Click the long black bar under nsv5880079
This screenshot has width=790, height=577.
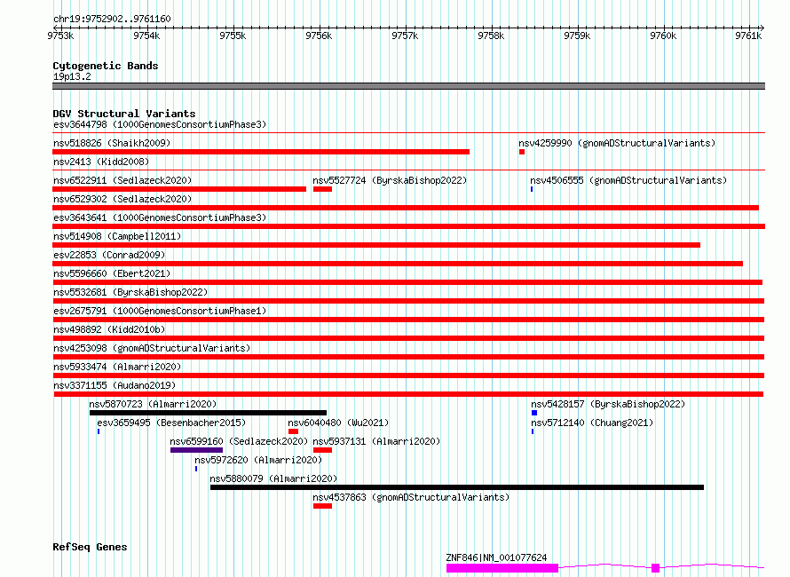pyautogui.click(x=457, y=487)
